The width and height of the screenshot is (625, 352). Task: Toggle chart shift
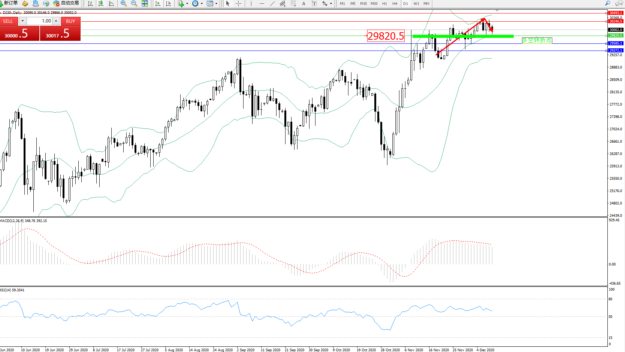point(168,4)
